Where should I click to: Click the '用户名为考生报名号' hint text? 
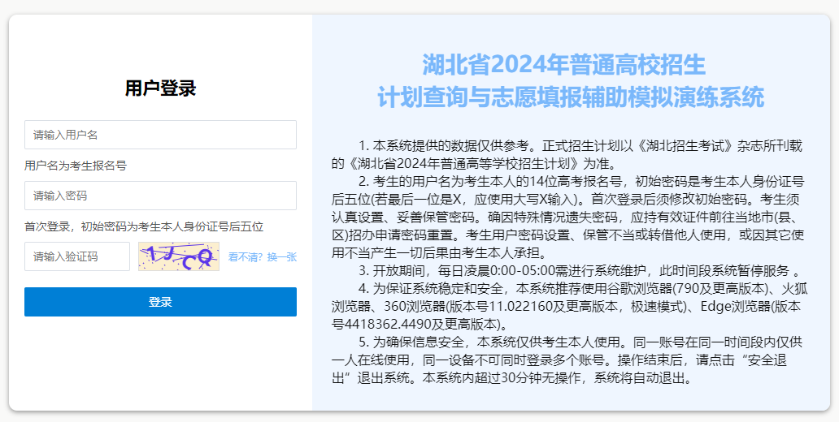coord(76,166)
